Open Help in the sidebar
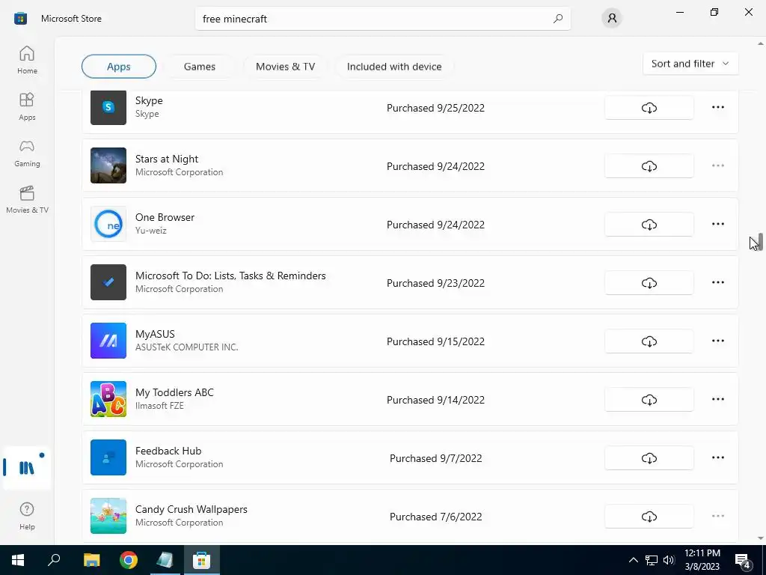Viewport: 766px width, 575px height. pos(27,516)
